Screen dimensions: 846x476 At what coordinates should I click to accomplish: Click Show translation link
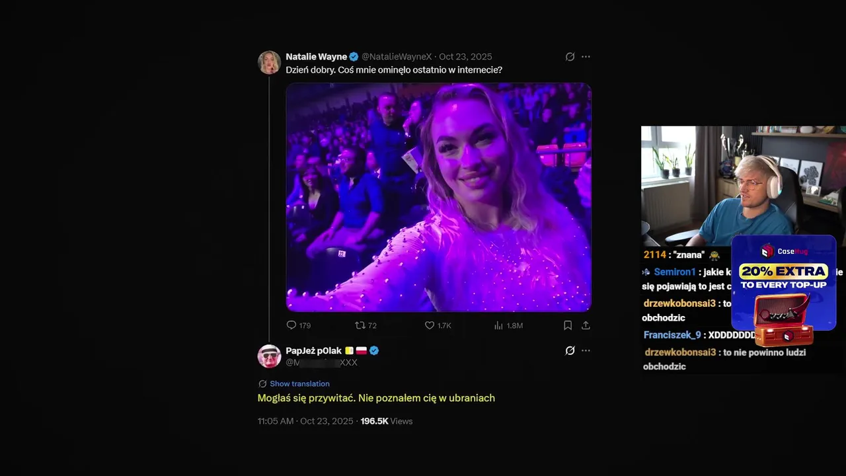point(299,383)
